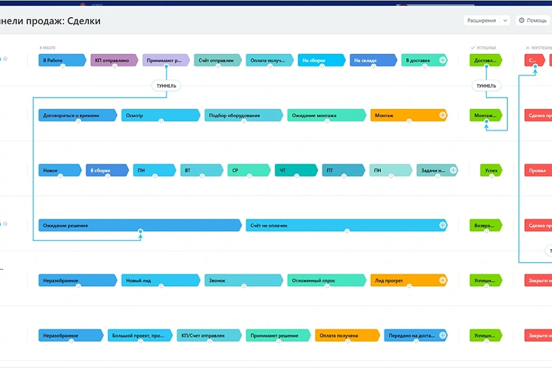Click plus icon on Передано на доставку stage

(x=442, y=335)
